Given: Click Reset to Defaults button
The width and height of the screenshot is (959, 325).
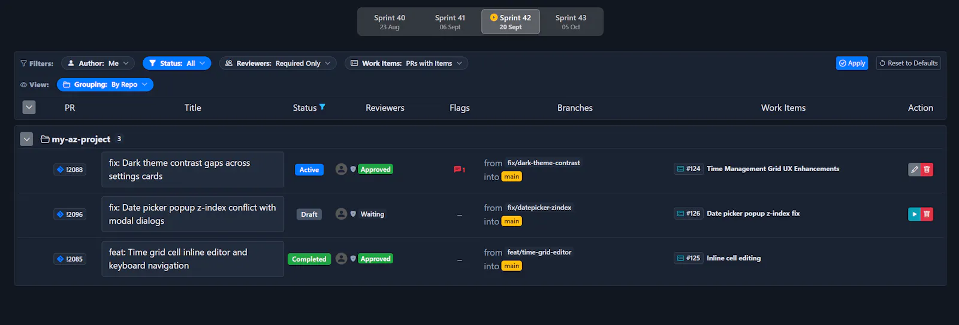Looking at the screenshot, I should pos(908,63).
